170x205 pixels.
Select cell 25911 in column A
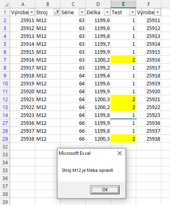pyautogui.click(x=23, y=20)
